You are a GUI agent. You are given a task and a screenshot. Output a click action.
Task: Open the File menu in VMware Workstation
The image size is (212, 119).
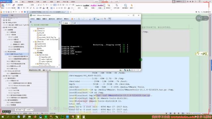(32, 19)
